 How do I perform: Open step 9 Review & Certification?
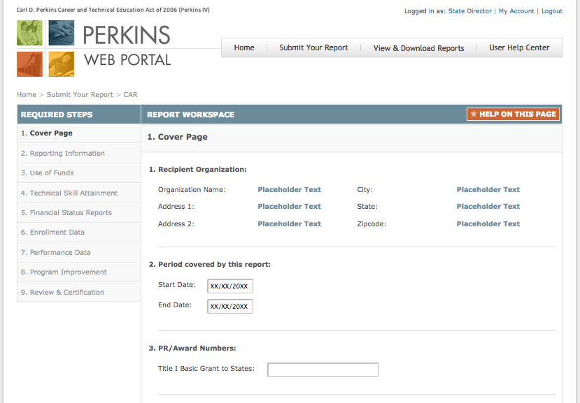[x=68, y=291]
